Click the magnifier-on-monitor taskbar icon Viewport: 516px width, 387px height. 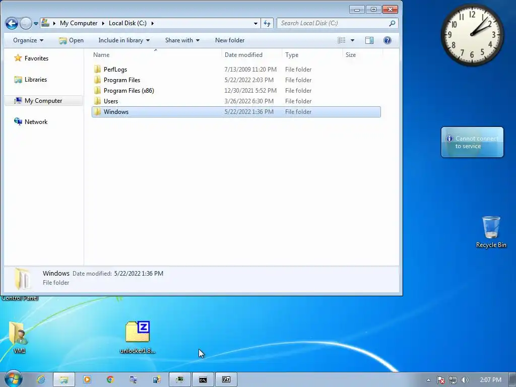point(133,379)
